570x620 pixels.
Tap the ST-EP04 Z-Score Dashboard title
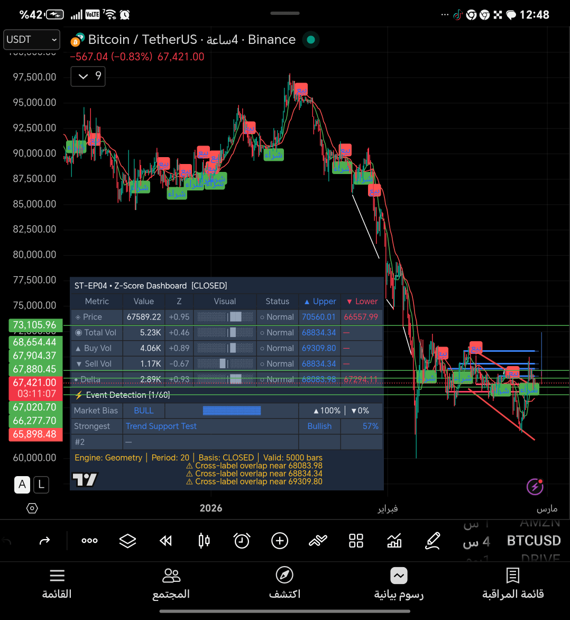click(151, 286)
